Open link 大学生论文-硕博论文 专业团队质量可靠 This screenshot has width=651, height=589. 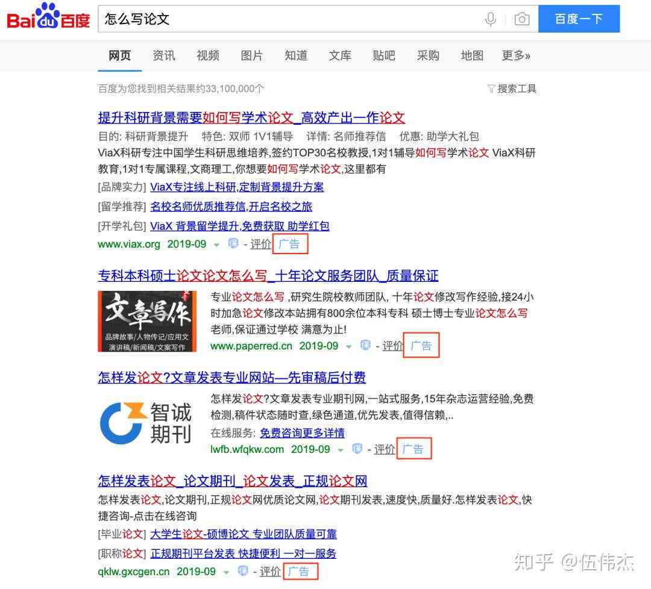click(x=244, y=534)
